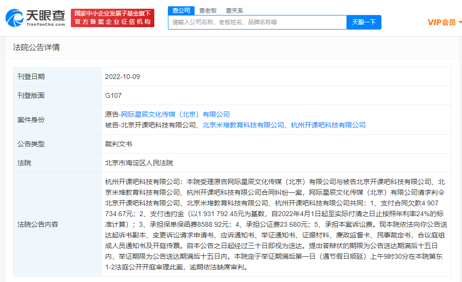Focus the company name search input
The width and height of the screenshot is (462, 282).
(x=257, y=22)
